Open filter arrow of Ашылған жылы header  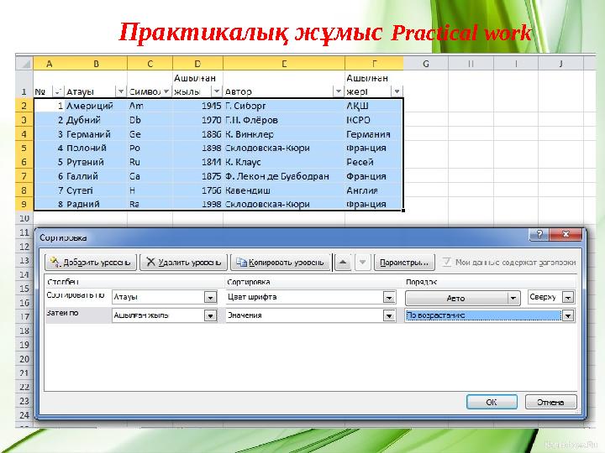tap(217, 91)
